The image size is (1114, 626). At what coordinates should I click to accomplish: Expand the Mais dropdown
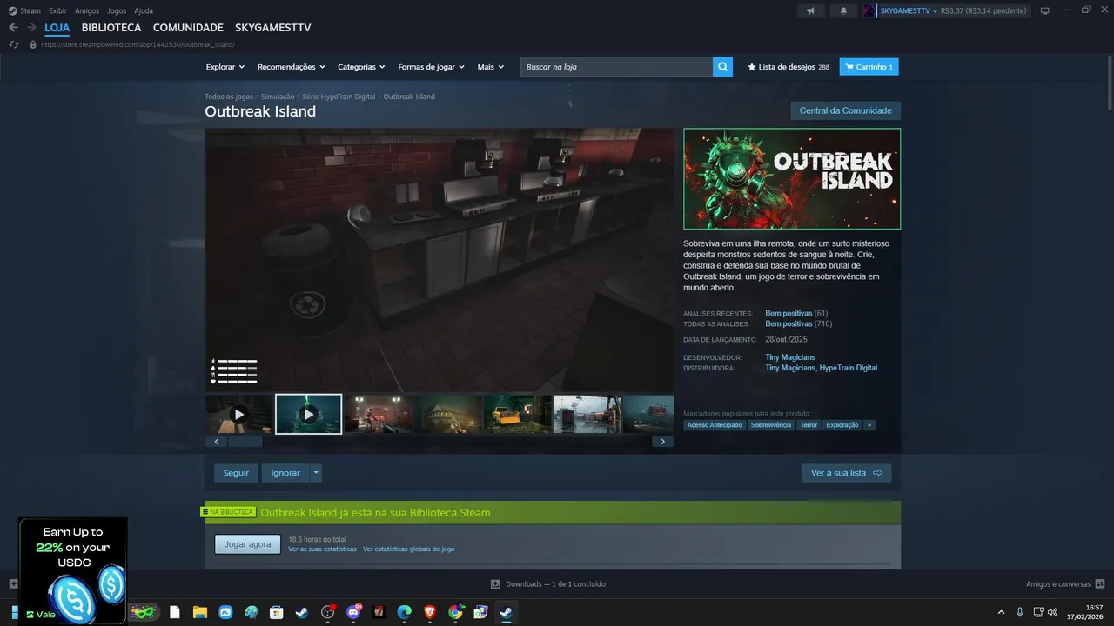pos(490,67)
